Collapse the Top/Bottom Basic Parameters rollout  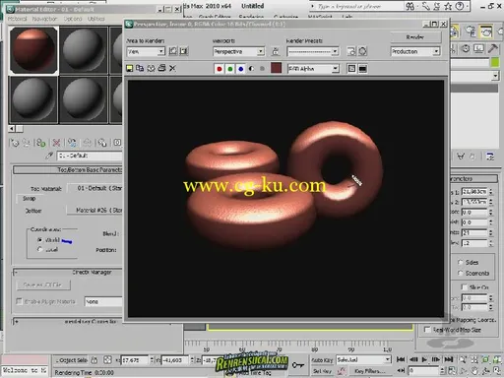coord(68,169)
